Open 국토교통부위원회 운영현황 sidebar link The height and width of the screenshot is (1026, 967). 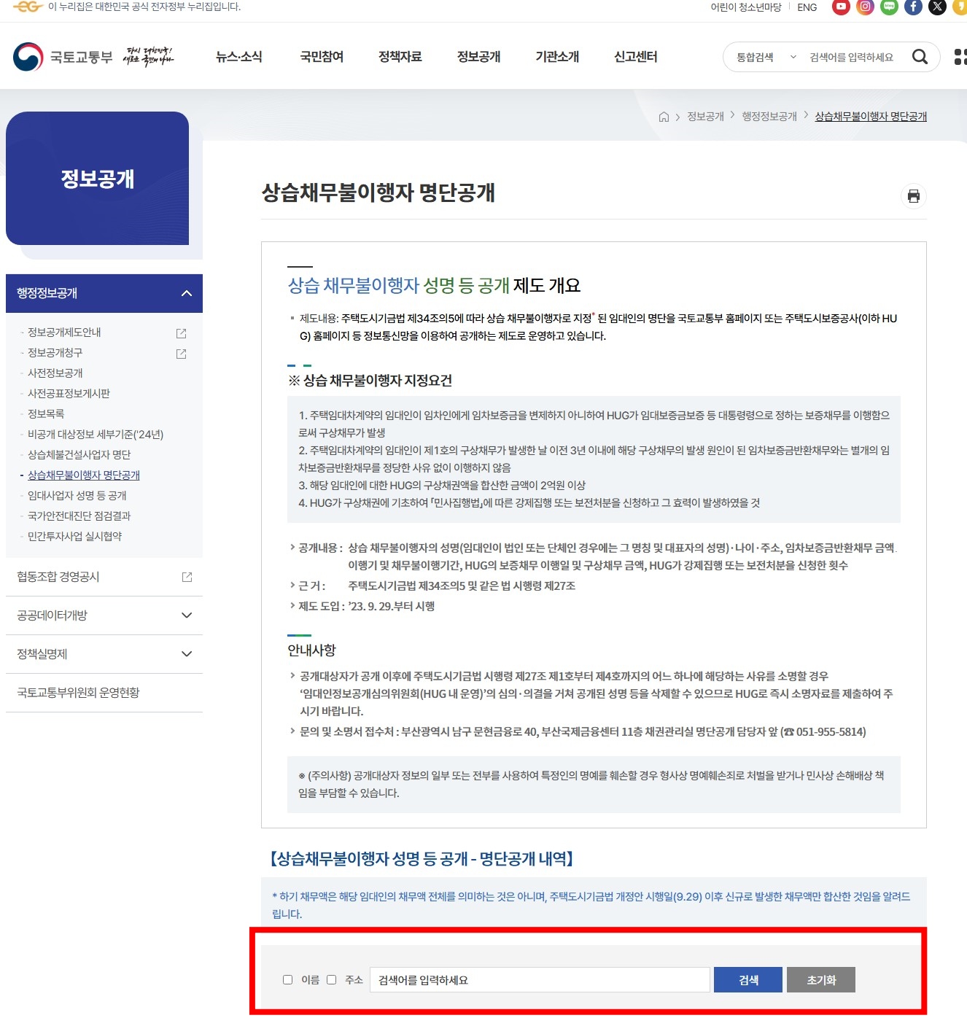[x=78, y=693]
